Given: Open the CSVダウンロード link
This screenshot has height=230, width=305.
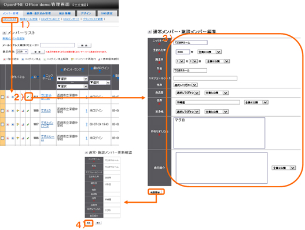Looking at the screenshot, I should coord(50,19).
